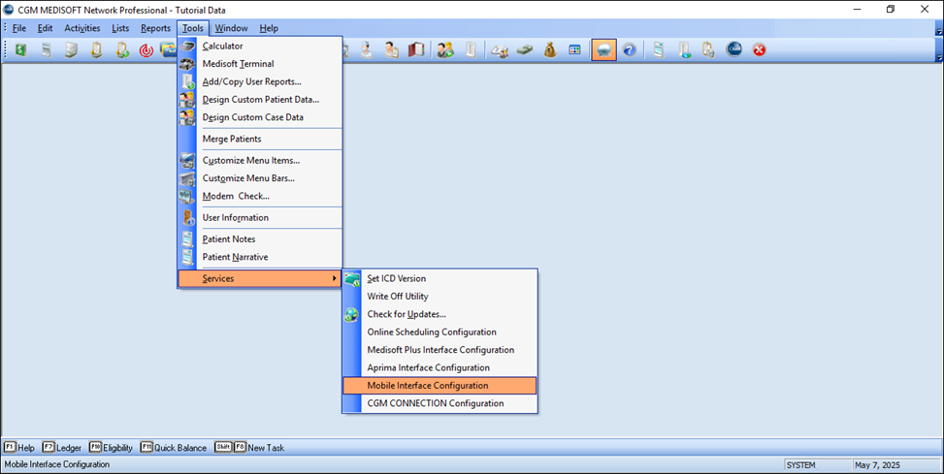Click the person with clipboard toolbar icon
944x474 pixels.
[x=391, y=50]
